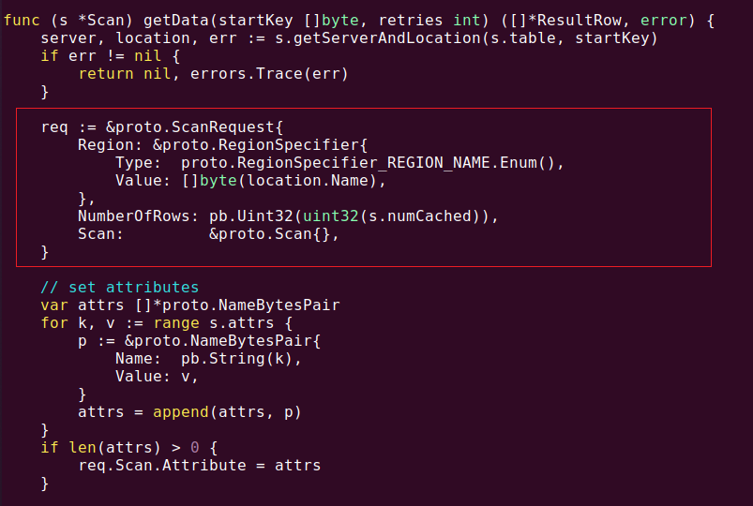Click the range keyword in loop
Image resolution: width=753 pixels, height=506 pixels.
click(x=176, y=323)
